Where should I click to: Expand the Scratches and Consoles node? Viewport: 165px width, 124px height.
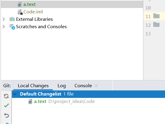pyautogui.click(x=4, y=27)
